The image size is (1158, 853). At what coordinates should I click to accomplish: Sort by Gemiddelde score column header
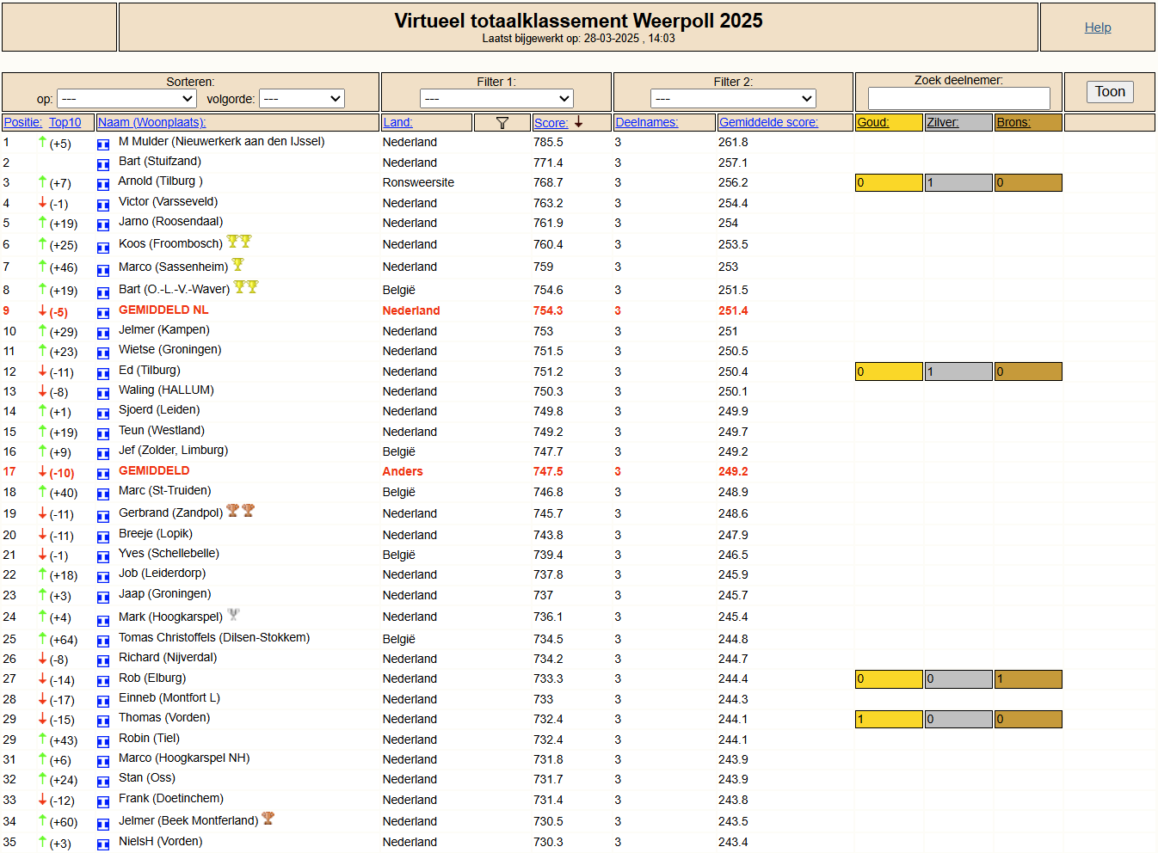click(x=768, y=123)
